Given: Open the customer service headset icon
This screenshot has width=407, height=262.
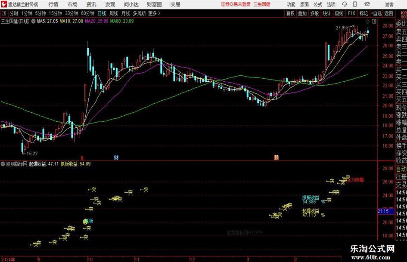Looking at the screenshot, I should coord(345,4).
